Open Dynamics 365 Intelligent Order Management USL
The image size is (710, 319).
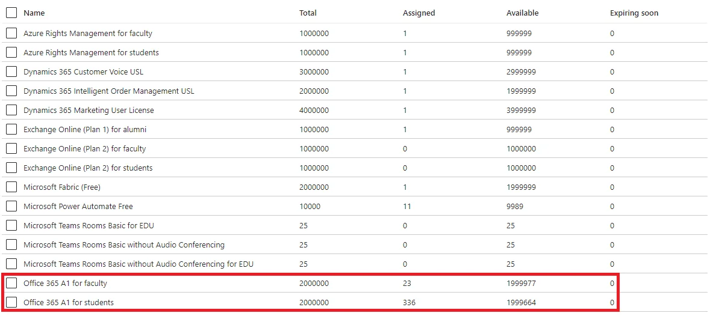pyautogui.click(x=108, y=91)
